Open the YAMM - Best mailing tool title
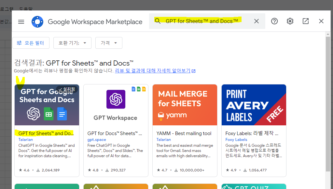 tap(184, 133)
